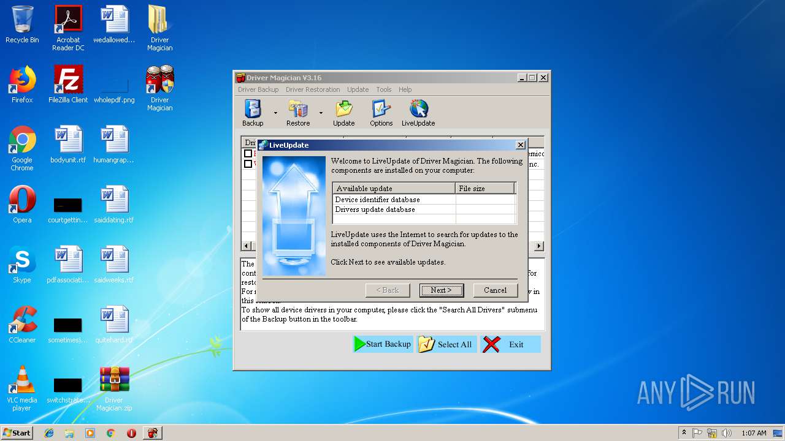Select the Driver Magician folder icon
Image resolution: width=785 pixels, height=441 pixels.
click(159, 28)
